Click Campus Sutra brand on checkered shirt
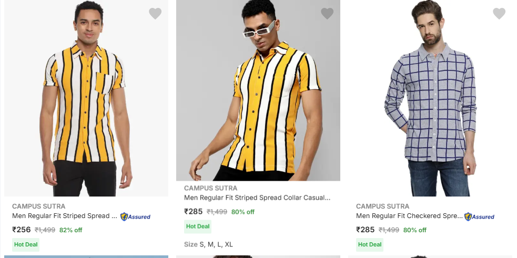This screenshot has height=258, width=517. [382, 207]
